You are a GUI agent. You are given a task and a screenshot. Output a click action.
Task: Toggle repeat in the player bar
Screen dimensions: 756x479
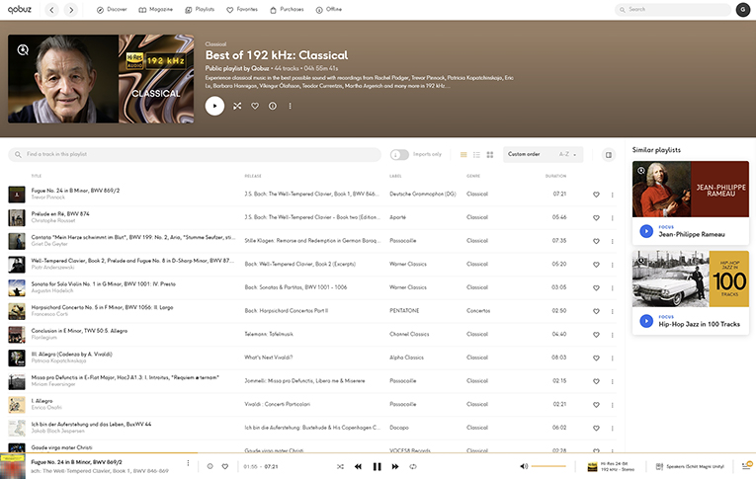coord(413,466)
